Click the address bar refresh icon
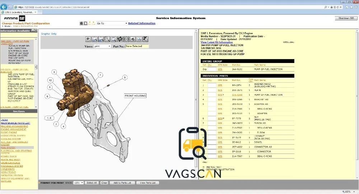The height and width of the screenshot is (194, 359). click(x=338, y=7)
